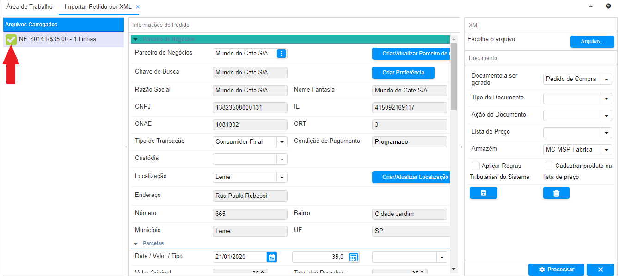The height and width of the screenshot is (276, 619).
Task: Open the calculator icon beside the value
Action: click(x=354, y=257)
